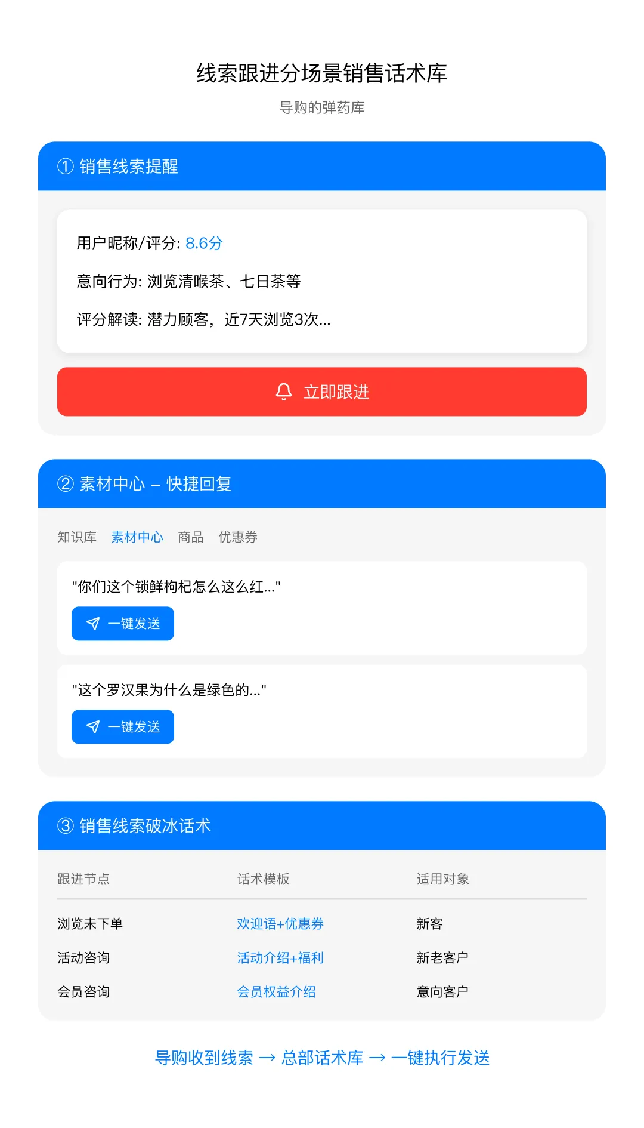This screenshot has height=1128, width=644.
Task: Switch to the 知识库 tab
Action: [77, 537]
